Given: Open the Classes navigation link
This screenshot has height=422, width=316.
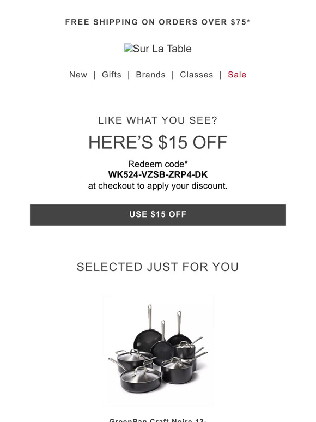Looking at the screenshot, I should [x=197, y=75].
